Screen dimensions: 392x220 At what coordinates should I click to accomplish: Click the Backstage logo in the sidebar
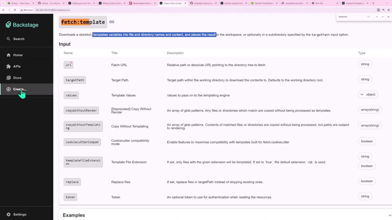[x=22, y=25]
